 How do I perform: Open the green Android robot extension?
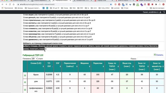pos(137,5)
